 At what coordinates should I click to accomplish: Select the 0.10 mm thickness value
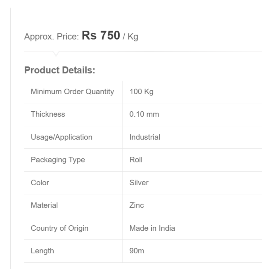(144, 114)
